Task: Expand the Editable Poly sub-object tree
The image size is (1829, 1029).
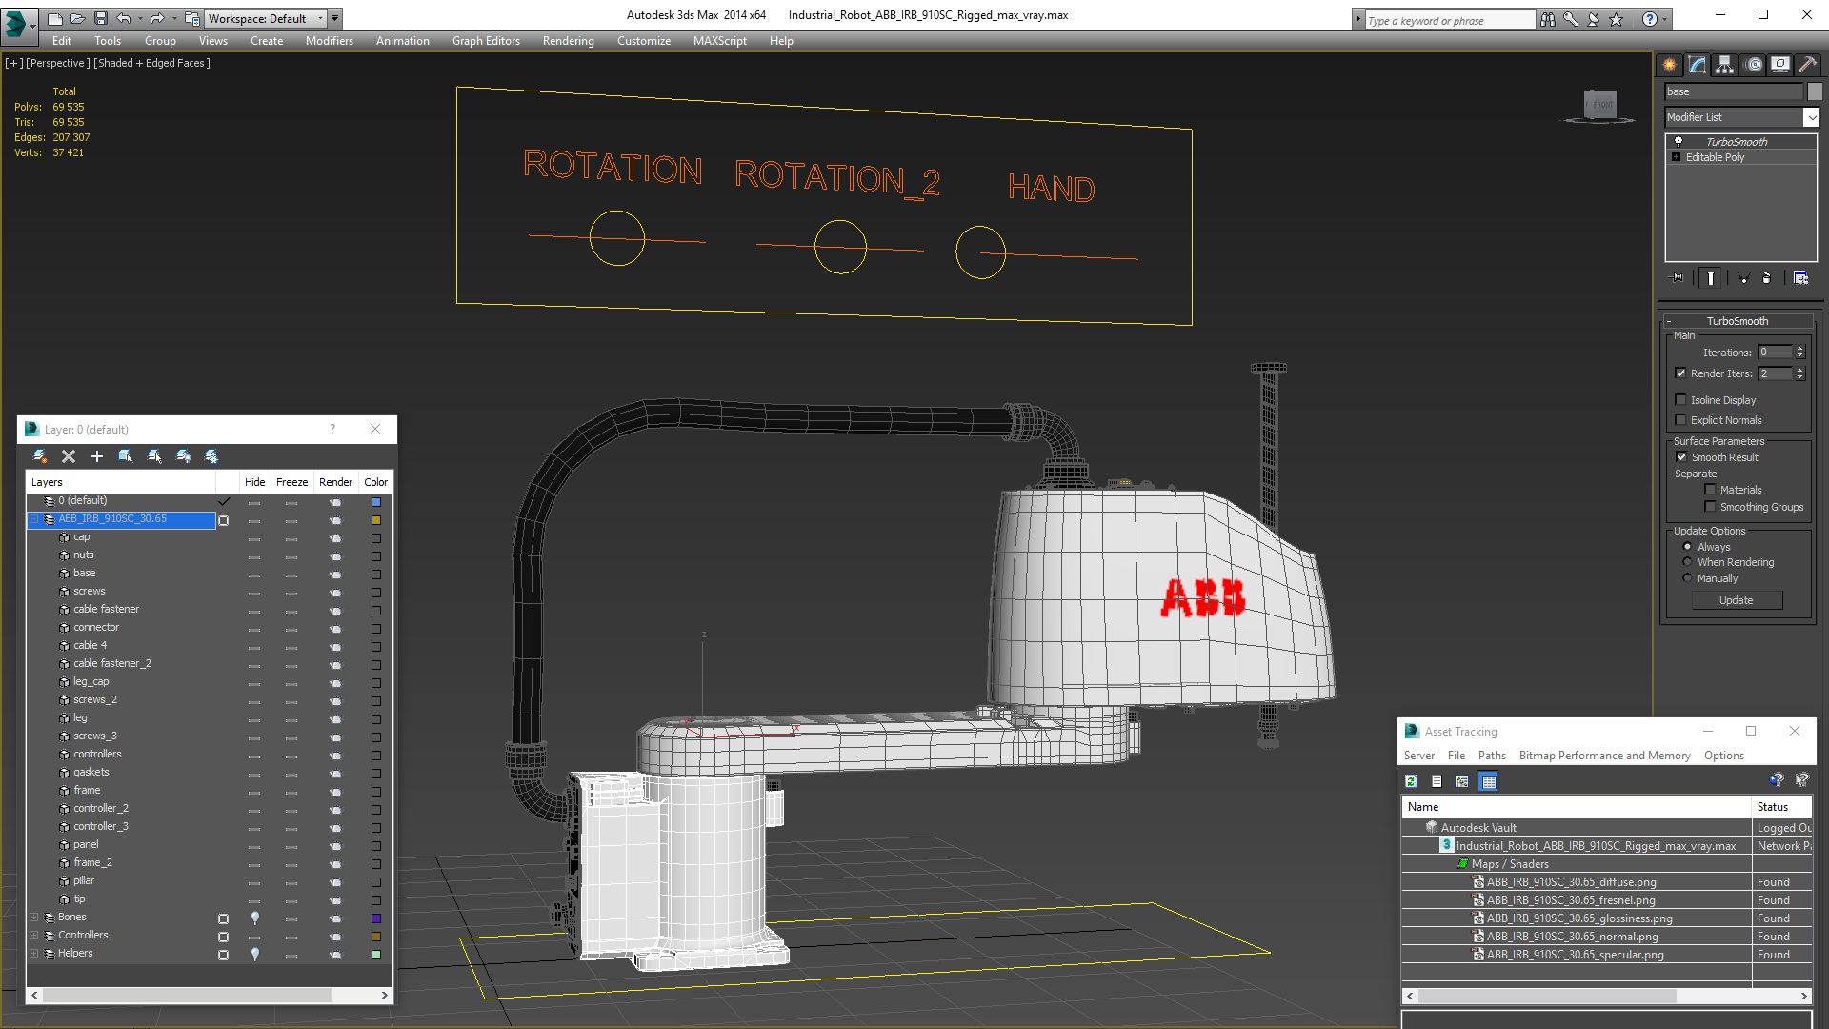Action: (1677, 157)
